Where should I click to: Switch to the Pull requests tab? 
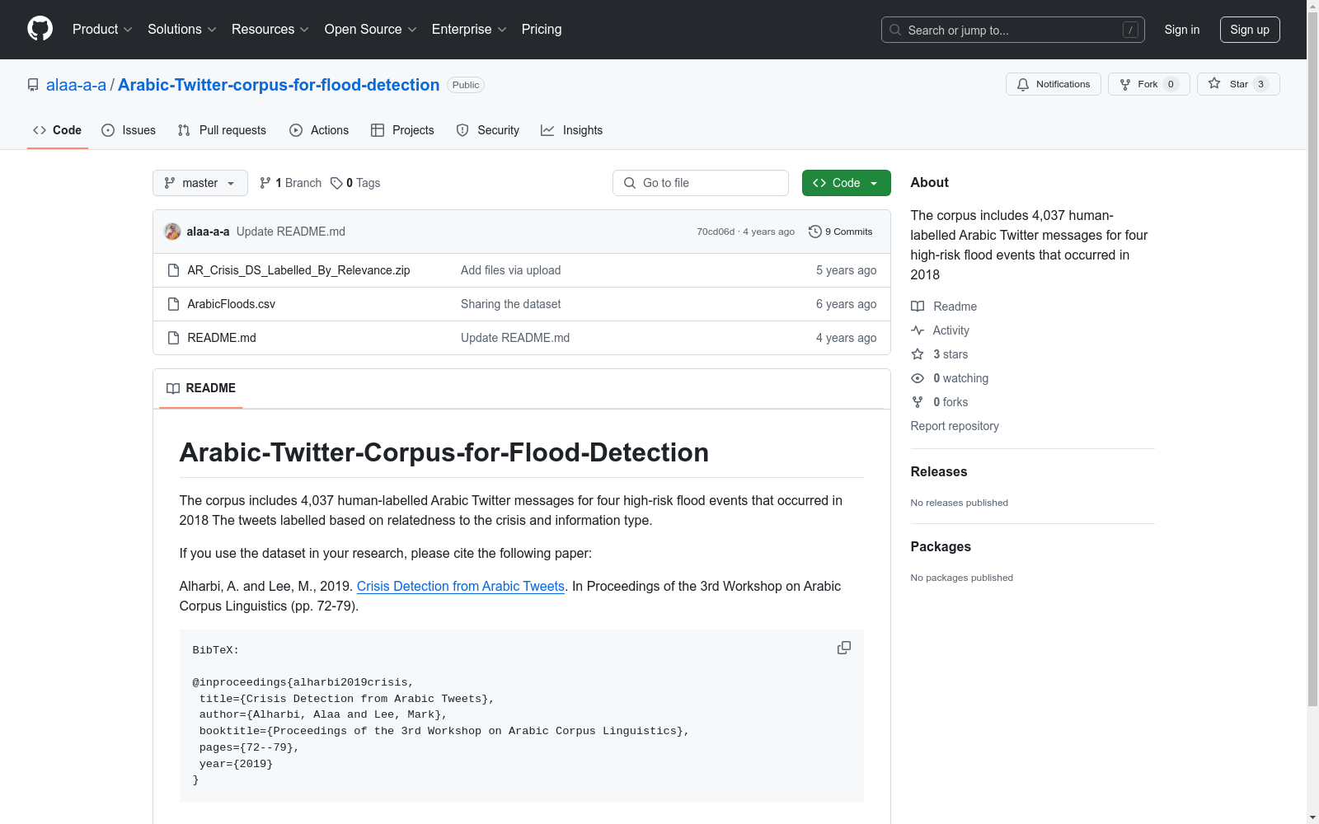pos(222,130)
